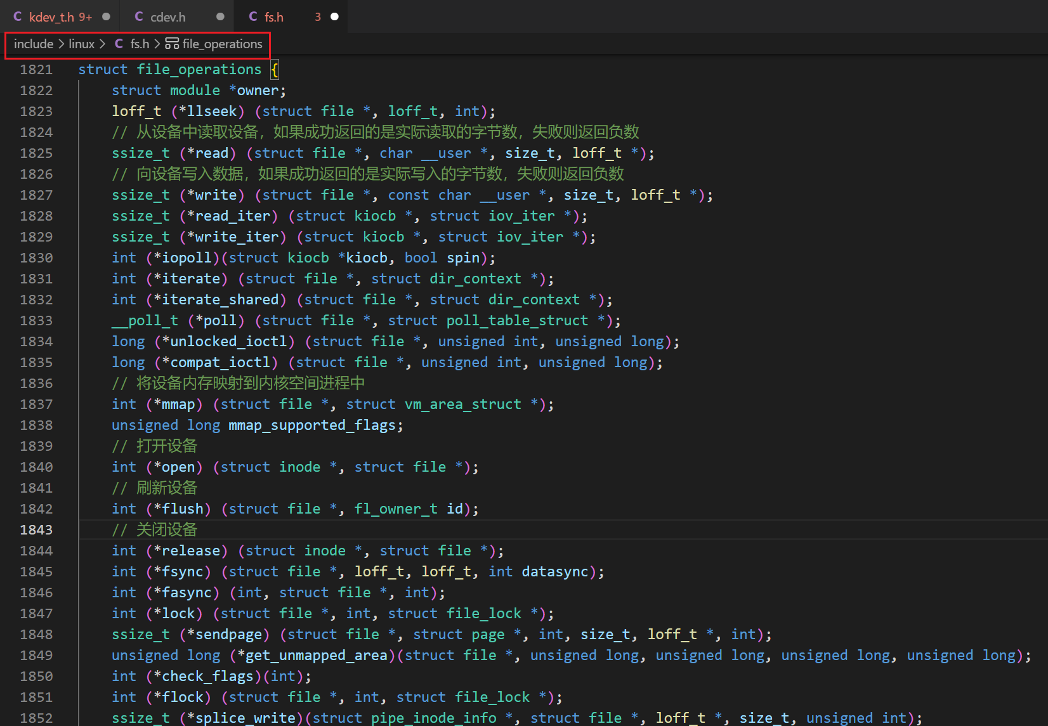The image size is (1048, 726).
Task: Click the comment '// 关闭设备' on line 1843
Action: point(155,530)
